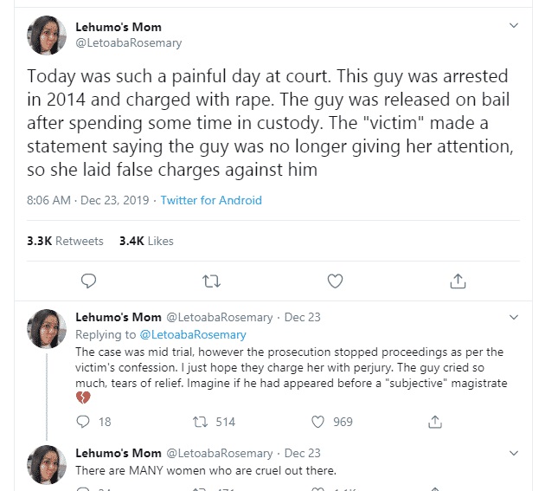Reply to the perjury reply tweet

point(84,422)
